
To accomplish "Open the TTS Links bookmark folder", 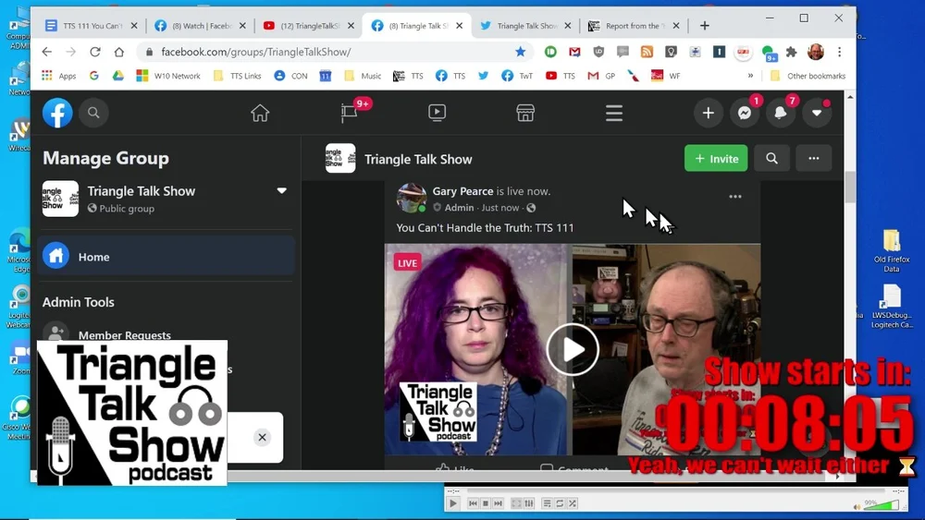I will [237, 76].
